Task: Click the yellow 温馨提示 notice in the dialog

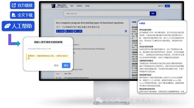Action: [48, 57]
